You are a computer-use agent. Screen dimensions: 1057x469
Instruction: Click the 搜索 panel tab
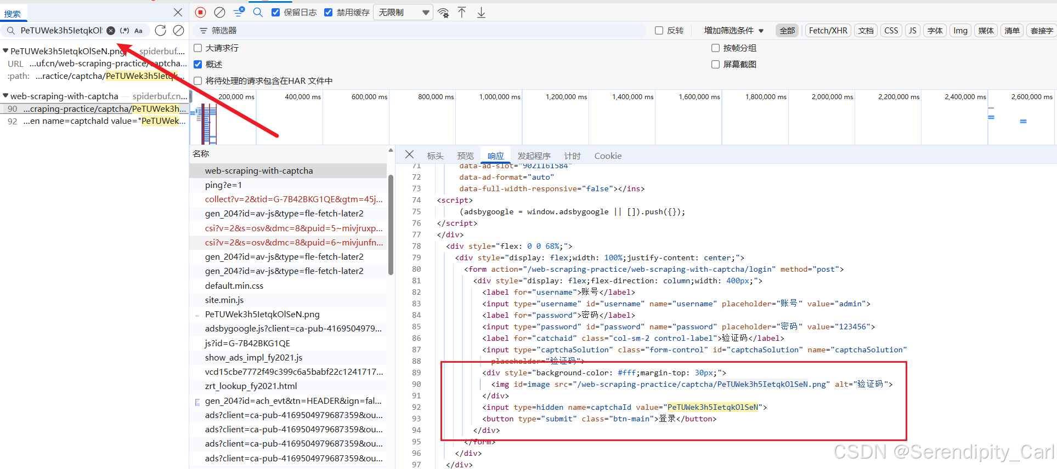[13, 14]
